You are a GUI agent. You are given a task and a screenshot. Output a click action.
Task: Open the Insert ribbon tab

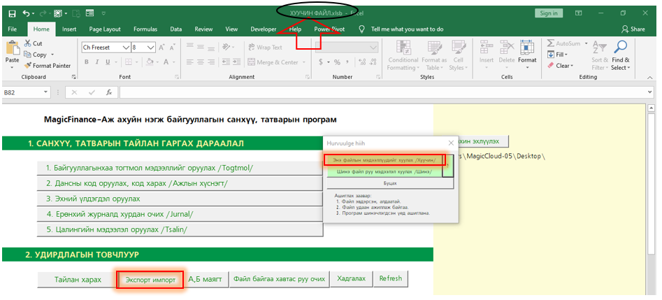coord(69,29)
